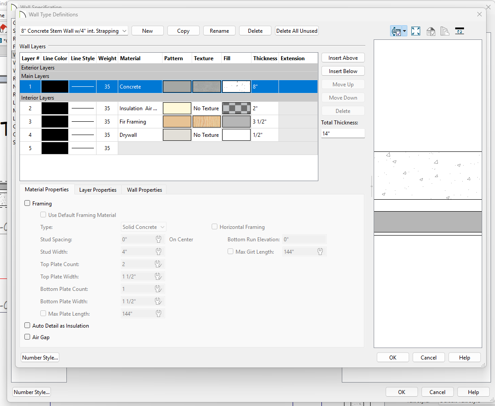
Task: Switch to the Layer Properties tab
Action: pyautogui.click(x=97, y=190)
